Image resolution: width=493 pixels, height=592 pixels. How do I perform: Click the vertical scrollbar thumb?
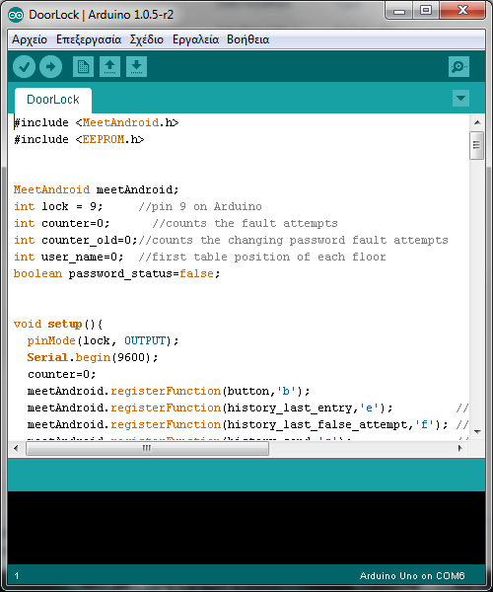[477, 145]
